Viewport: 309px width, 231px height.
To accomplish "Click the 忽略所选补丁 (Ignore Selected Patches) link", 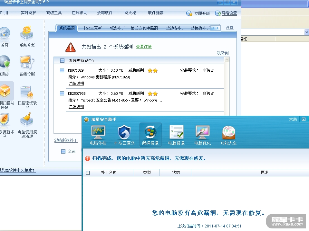I will tap(66, 140).
